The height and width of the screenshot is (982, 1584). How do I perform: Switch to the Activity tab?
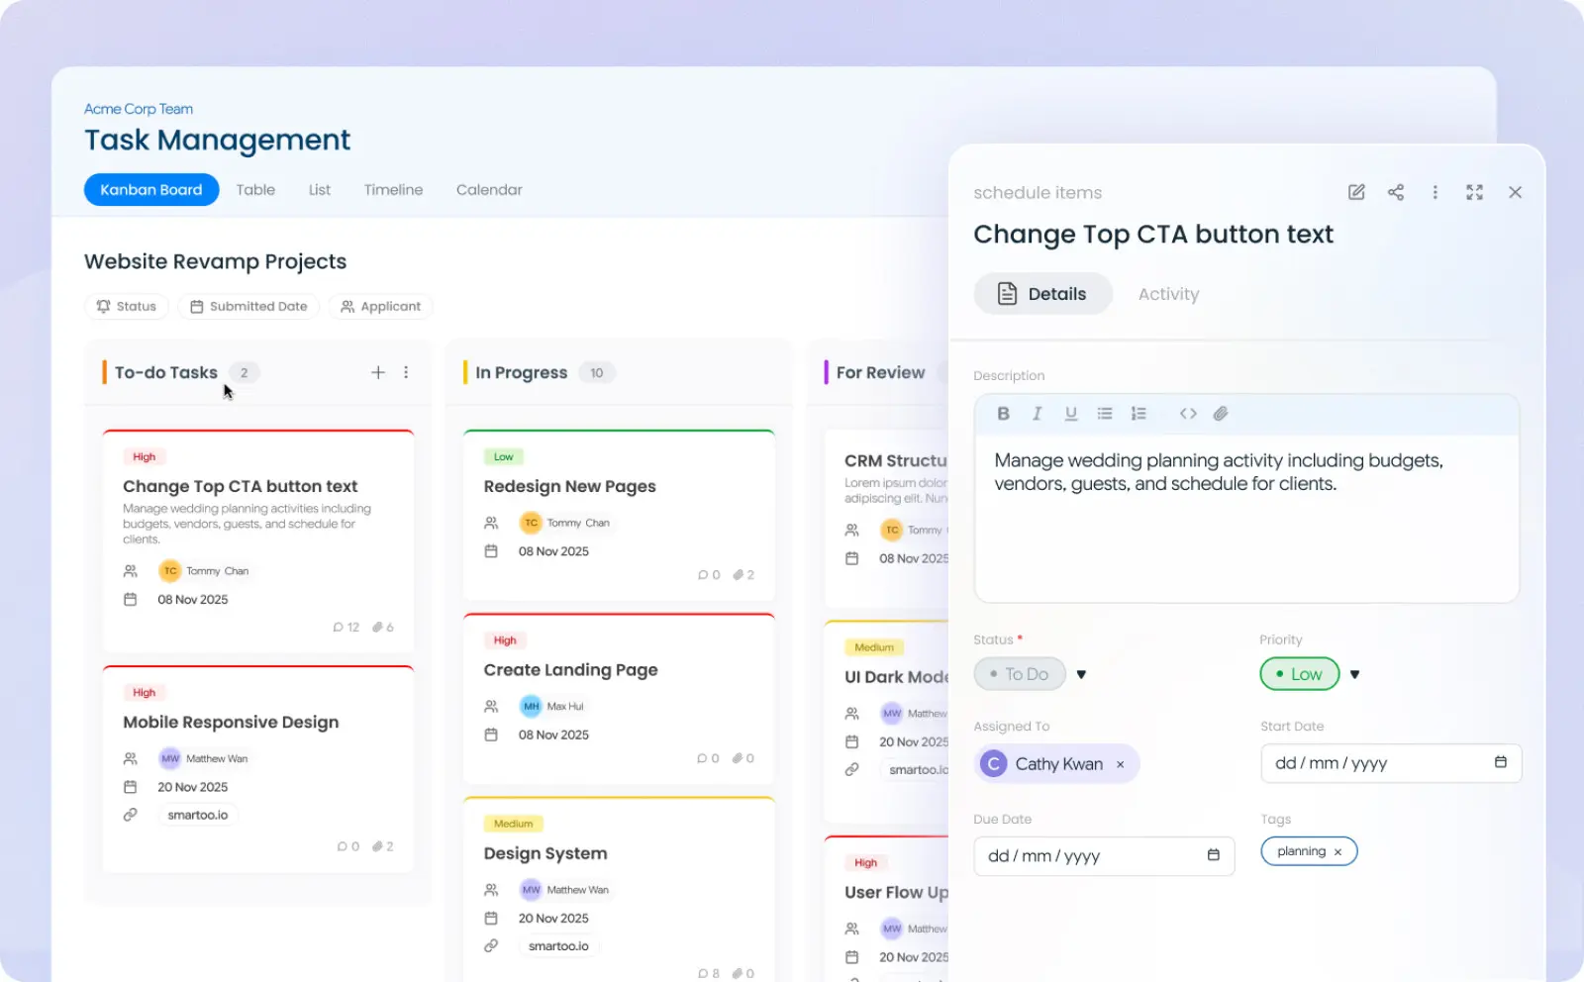1168,294
